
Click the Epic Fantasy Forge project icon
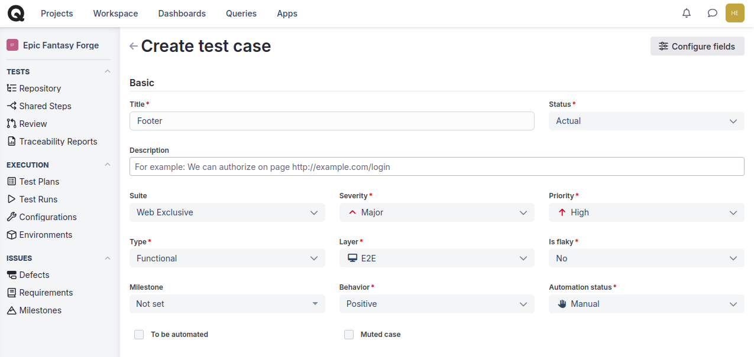click(12, 45)
